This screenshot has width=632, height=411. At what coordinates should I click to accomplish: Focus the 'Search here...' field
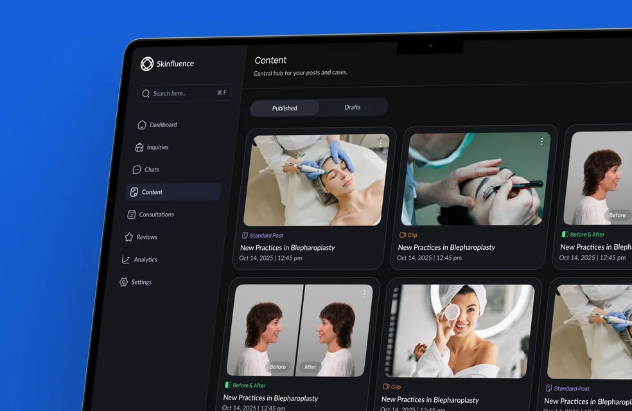[184, 93]
